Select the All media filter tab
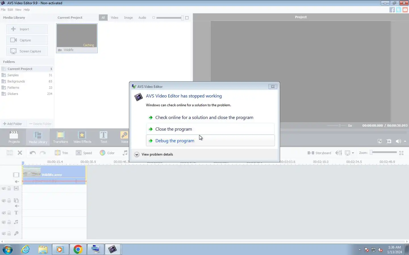409x255 pixels. click(103, 18)
